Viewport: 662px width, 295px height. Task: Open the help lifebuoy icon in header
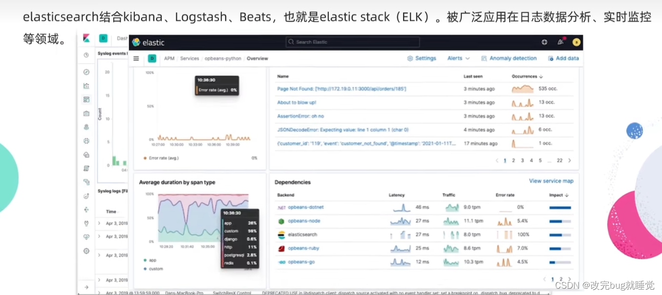coord(544,42)
